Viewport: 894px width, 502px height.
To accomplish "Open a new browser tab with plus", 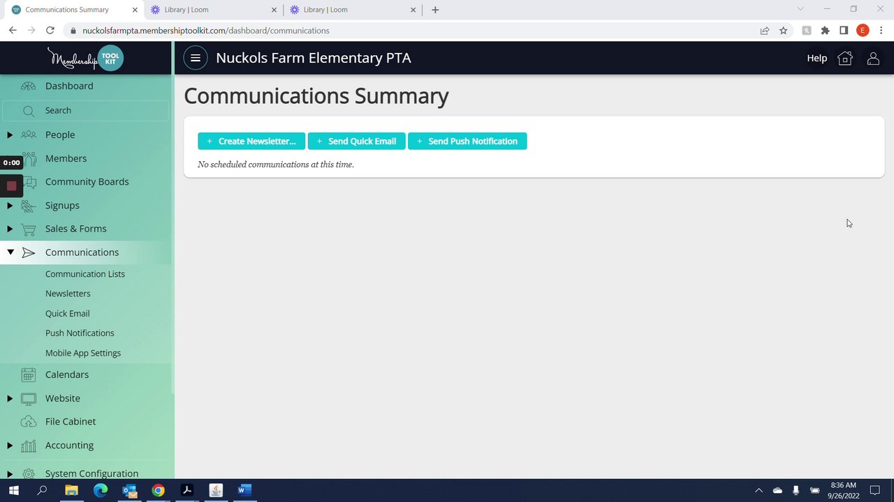I will 435,10.
